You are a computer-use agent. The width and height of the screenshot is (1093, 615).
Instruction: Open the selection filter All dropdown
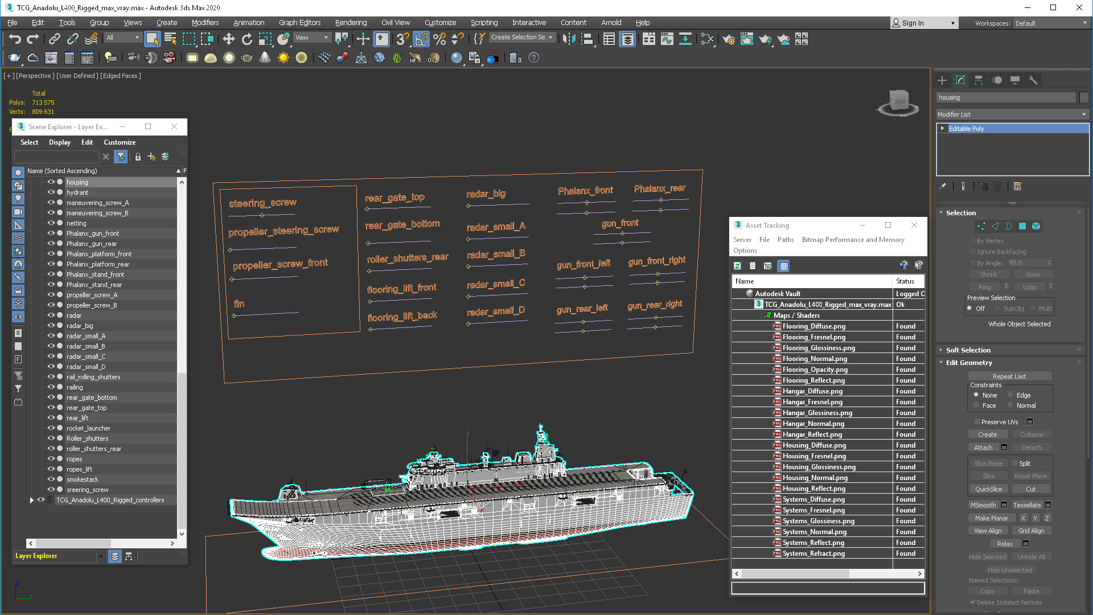point(122,38)
